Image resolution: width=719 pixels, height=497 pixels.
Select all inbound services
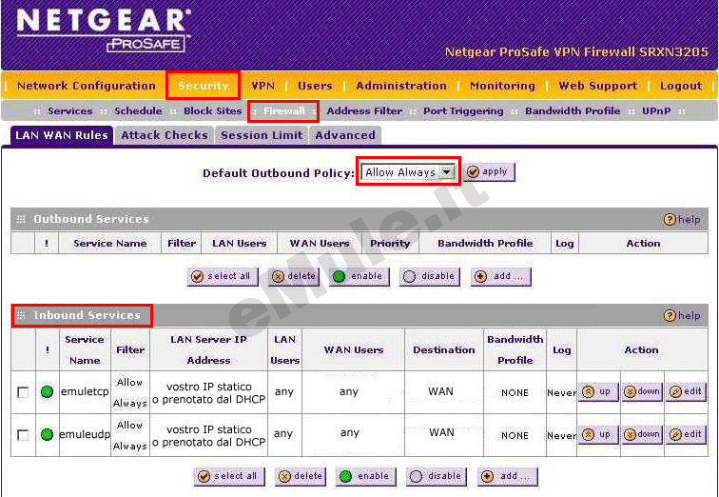229,476
